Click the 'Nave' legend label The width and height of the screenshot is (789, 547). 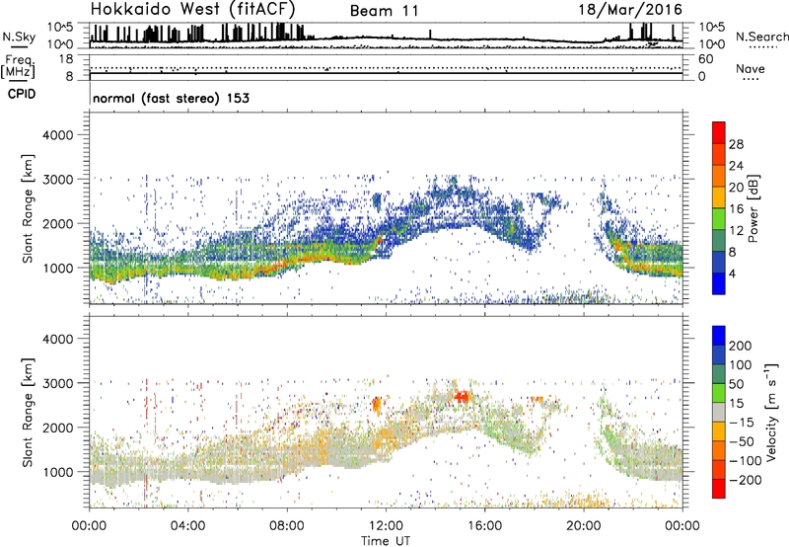coord(751,68)
